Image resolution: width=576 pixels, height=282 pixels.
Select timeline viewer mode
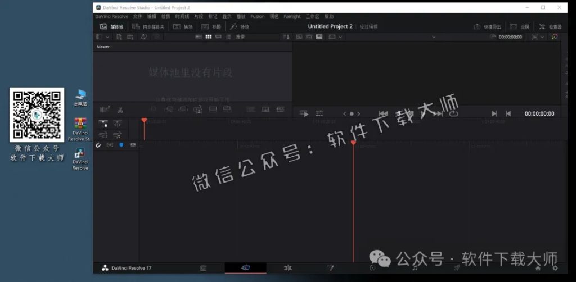pyautogui.click(x=319, y=37)
